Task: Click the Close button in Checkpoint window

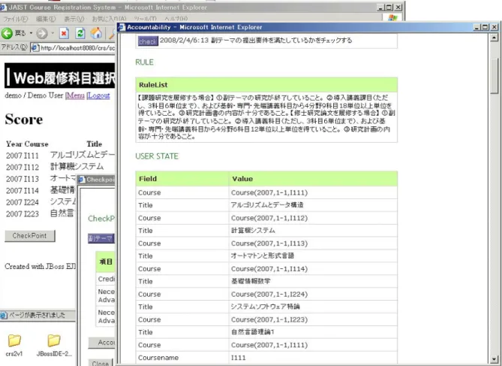Action: (x=101, y=363)
